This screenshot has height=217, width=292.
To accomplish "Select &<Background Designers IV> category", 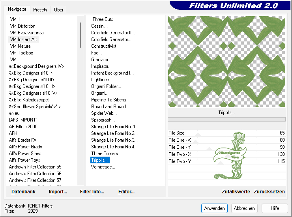I will tap(36, 66).
